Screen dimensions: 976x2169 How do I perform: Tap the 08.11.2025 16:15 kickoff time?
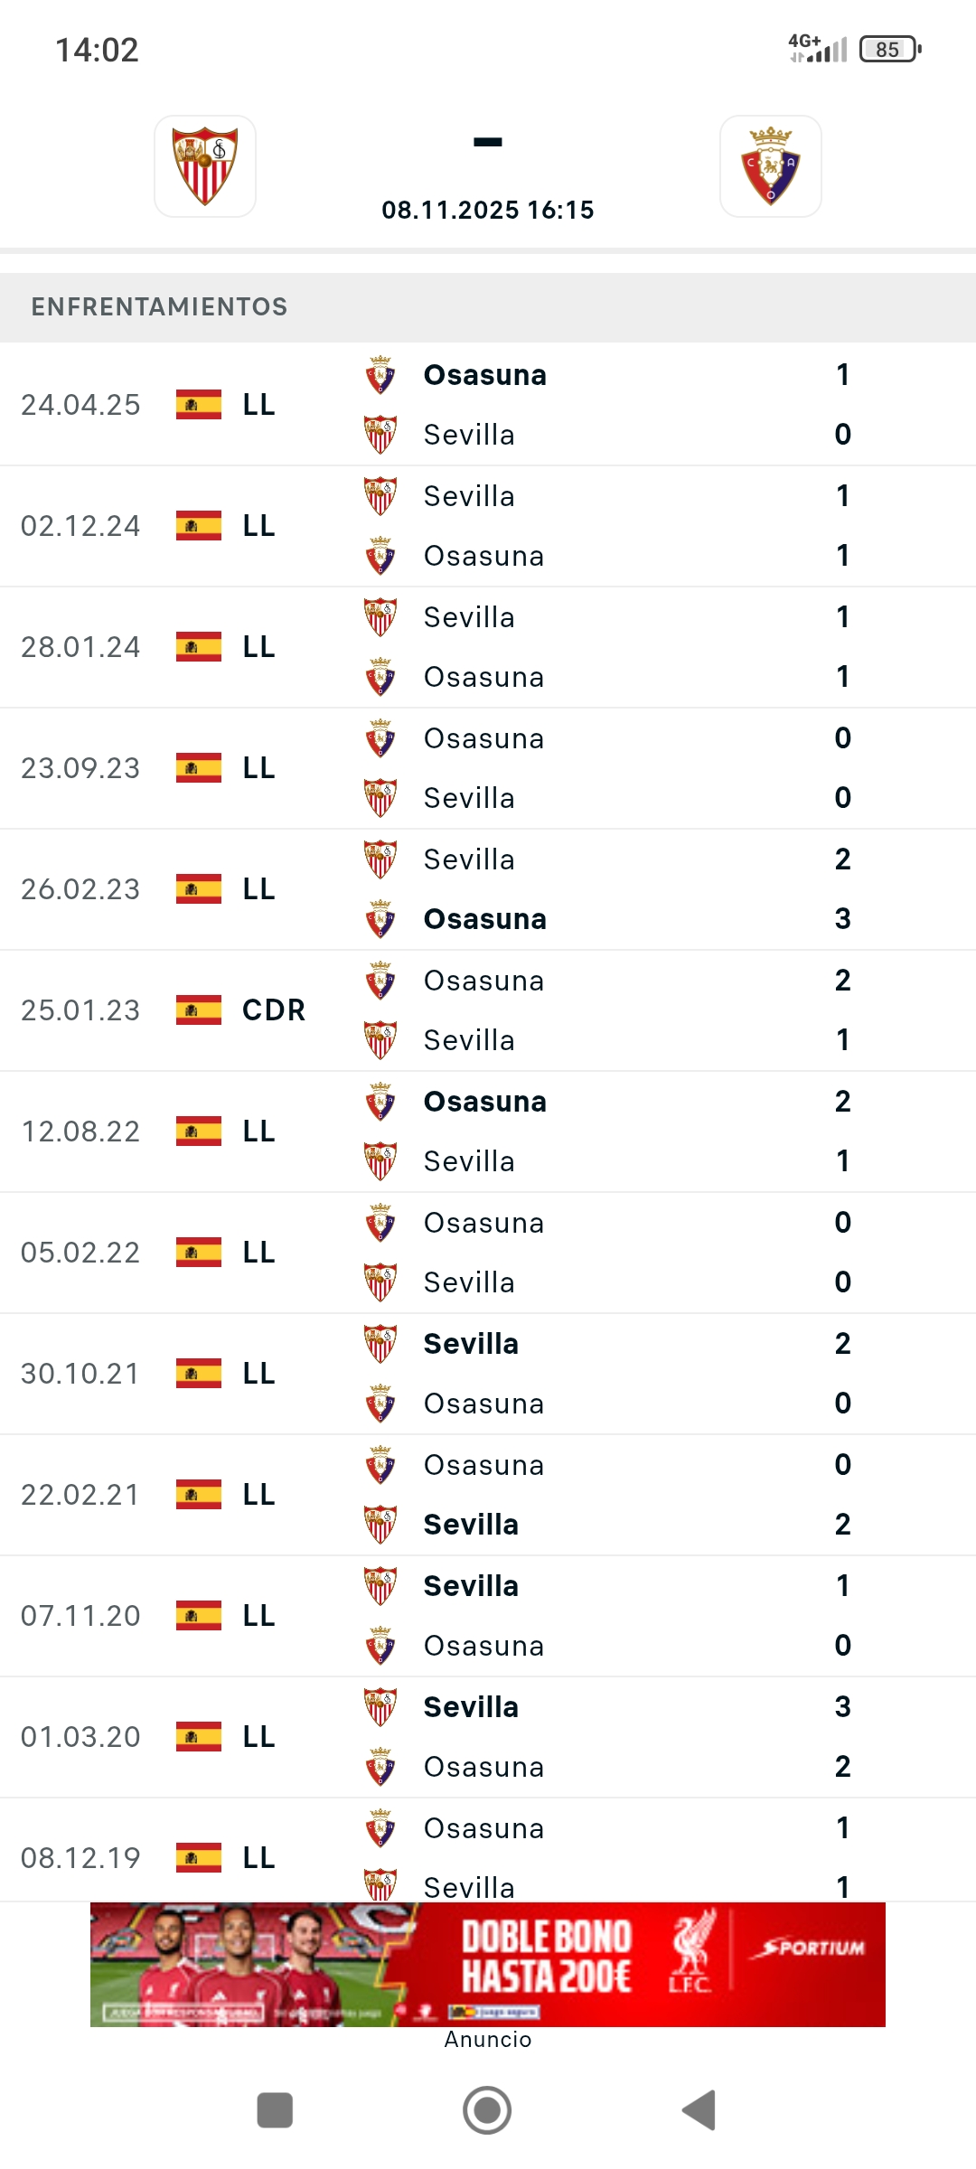pyautogui.click(x=488, y=211)
